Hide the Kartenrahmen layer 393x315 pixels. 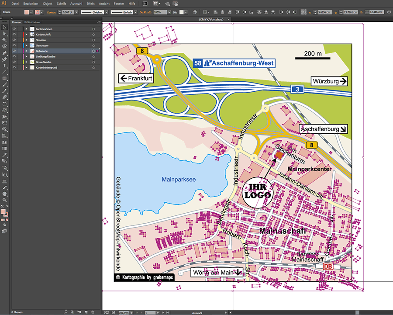pos(14,28)
